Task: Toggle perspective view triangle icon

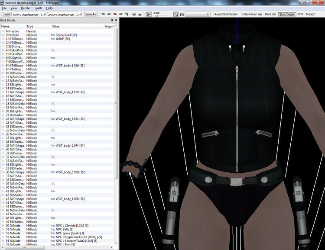Action: pos(140,14)
